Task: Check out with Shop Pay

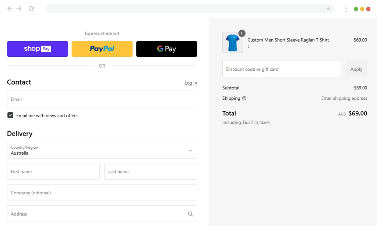Action: click(37, 49)
